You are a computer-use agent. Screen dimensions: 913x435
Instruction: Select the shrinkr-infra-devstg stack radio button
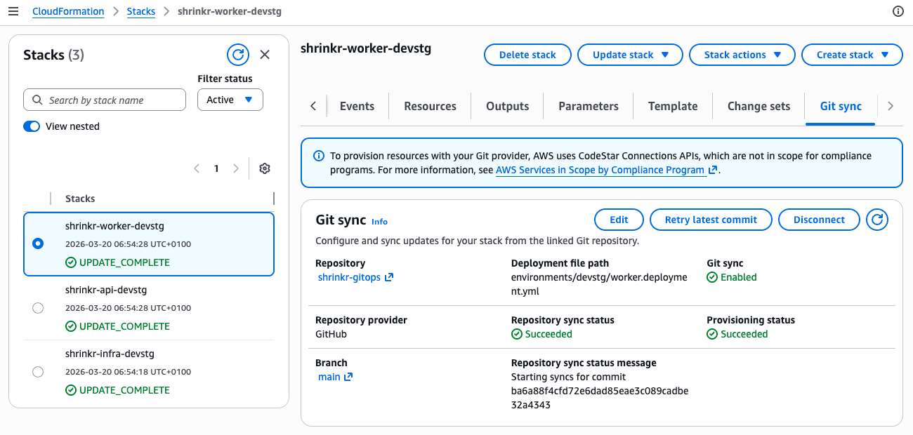point(38,371)
